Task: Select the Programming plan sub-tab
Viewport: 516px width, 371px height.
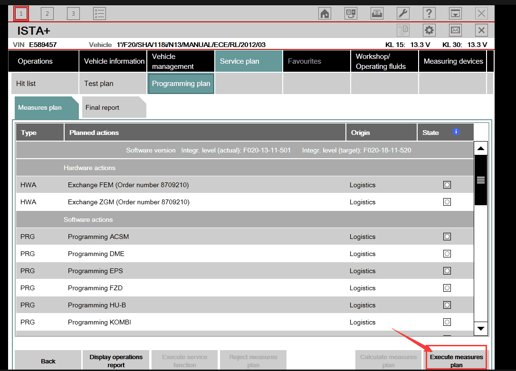Action: [181, 84]
